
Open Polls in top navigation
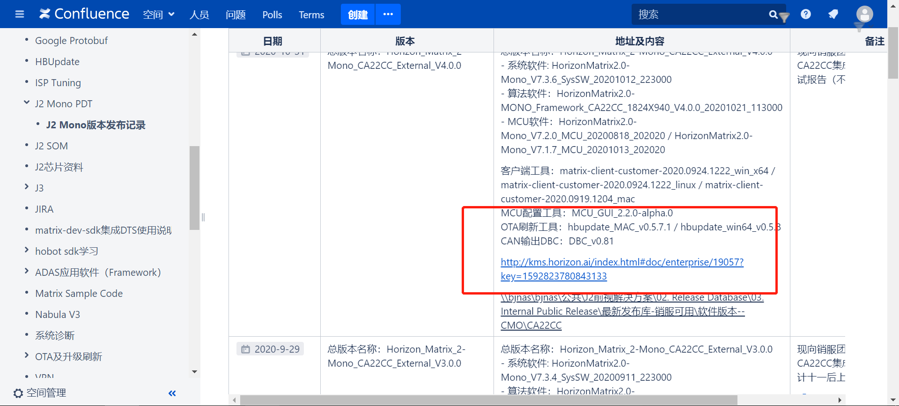(272, 15)
